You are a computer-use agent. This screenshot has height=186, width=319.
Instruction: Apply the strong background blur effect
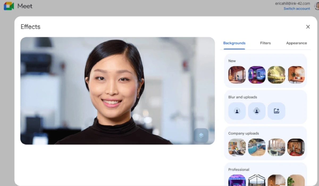[x=257, y=111]
